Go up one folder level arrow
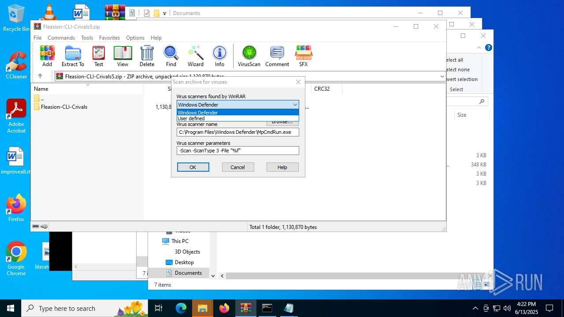This screenshot has width=564, height=317. 40,76
